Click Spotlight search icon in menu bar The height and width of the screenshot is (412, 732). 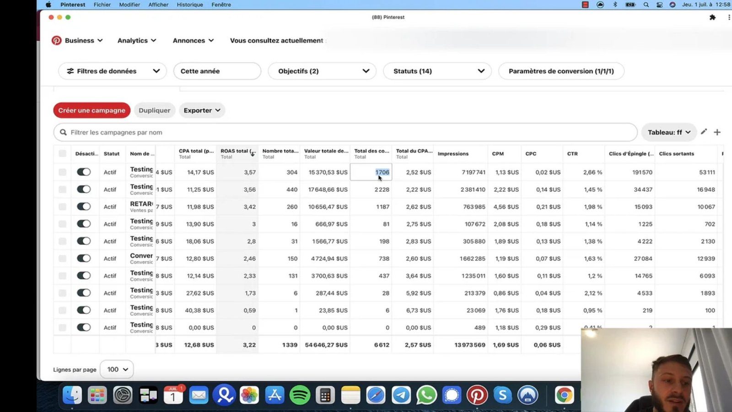coord(646,5)
